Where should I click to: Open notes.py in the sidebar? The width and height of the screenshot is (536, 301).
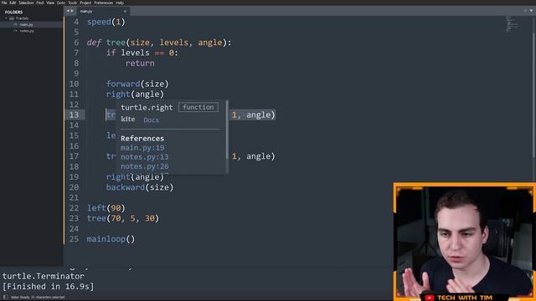tap(27, 31)
